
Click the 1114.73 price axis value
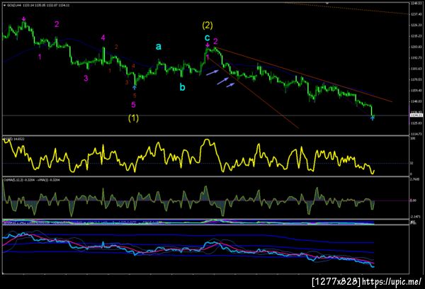point(416,134)
